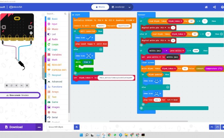Restart the simulator
224x138 pixels.
click(x=12, y=86)
